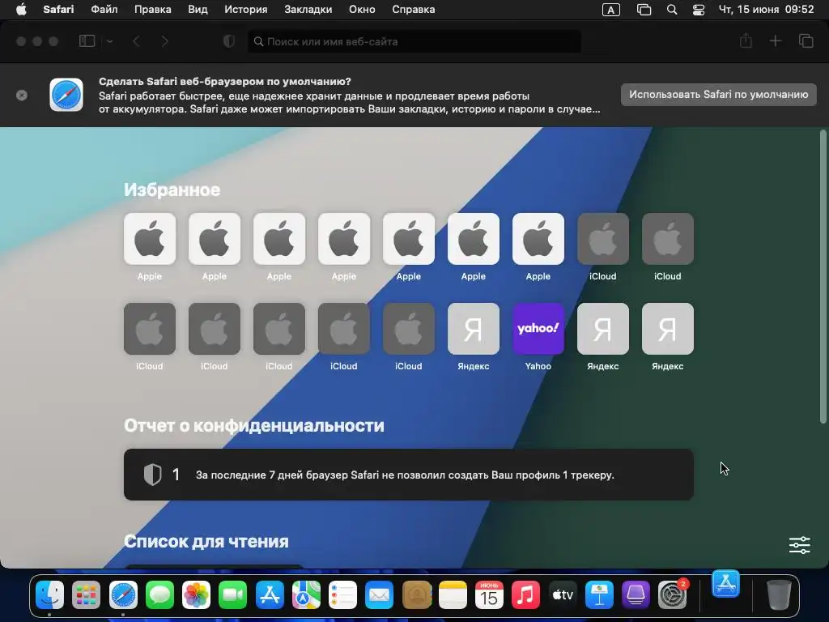Click the Safari compass icon in the banner
Viewport: 829px width, 622px height.
(x=66, y=95)
